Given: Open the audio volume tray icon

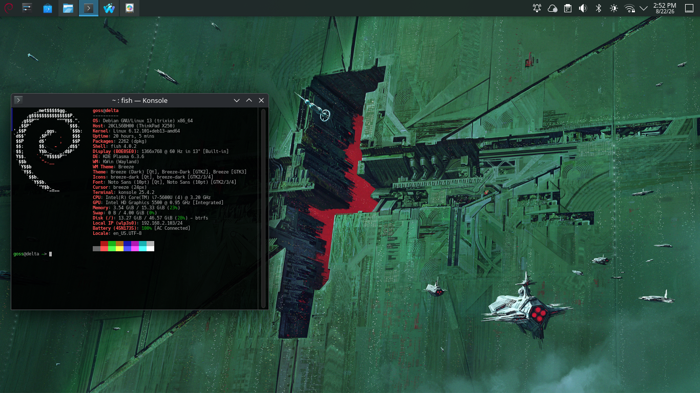Looking at the screenshot, I should coord(583,8).
